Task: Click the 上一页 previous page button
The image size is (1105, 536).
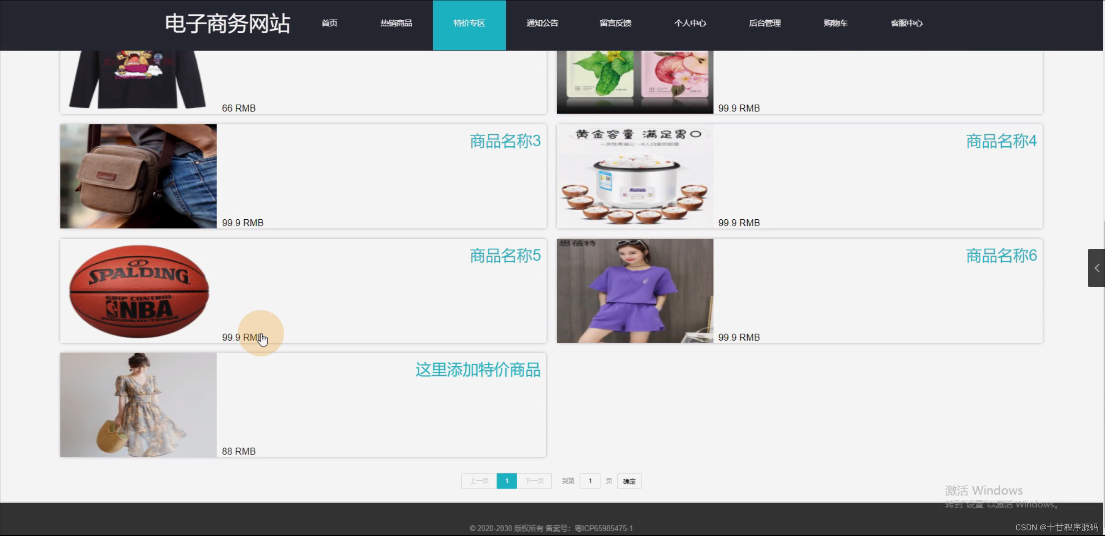Action: 479,481
